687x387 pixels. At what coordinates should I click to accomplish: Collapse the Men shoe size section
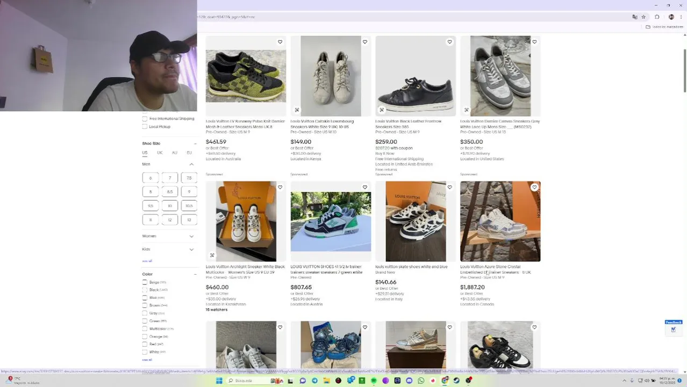pyautogui.click(x=191, y=164)
